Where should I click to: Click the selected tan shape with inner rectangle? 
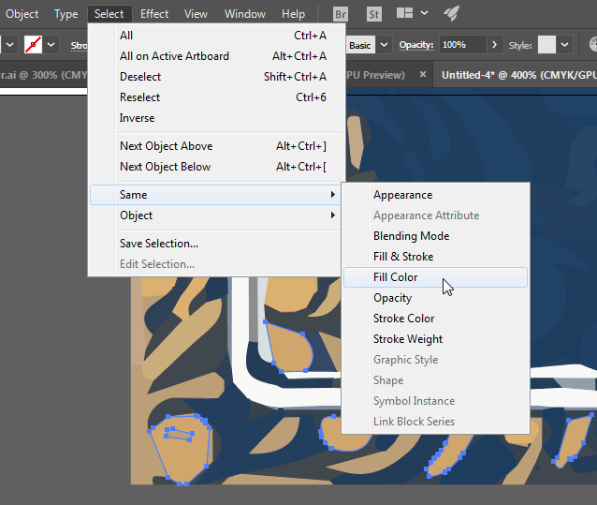[182, 457]
